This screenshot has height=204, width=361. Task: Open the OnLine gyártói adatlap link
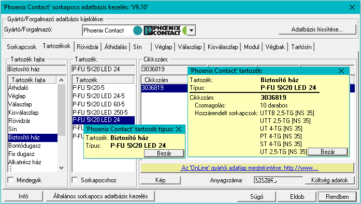[250, 168]
